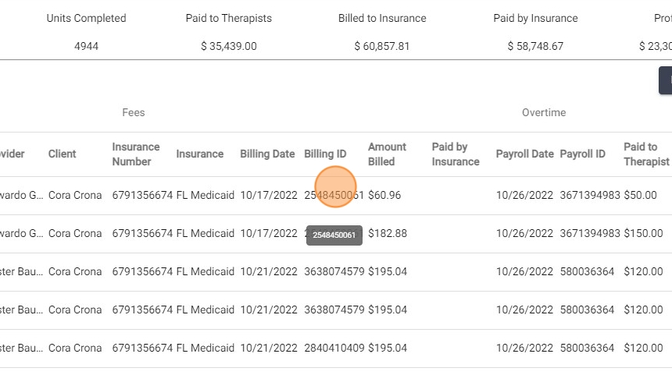Click the Paid by Insurance column header
The height and width of the screenshot is (375, 672).
point(455,154)
